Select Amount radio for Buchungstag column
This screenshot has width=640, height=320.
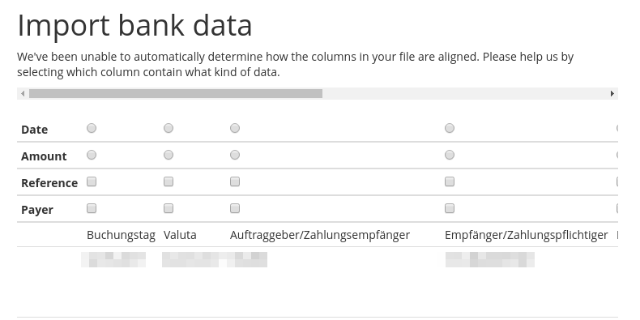92,155
